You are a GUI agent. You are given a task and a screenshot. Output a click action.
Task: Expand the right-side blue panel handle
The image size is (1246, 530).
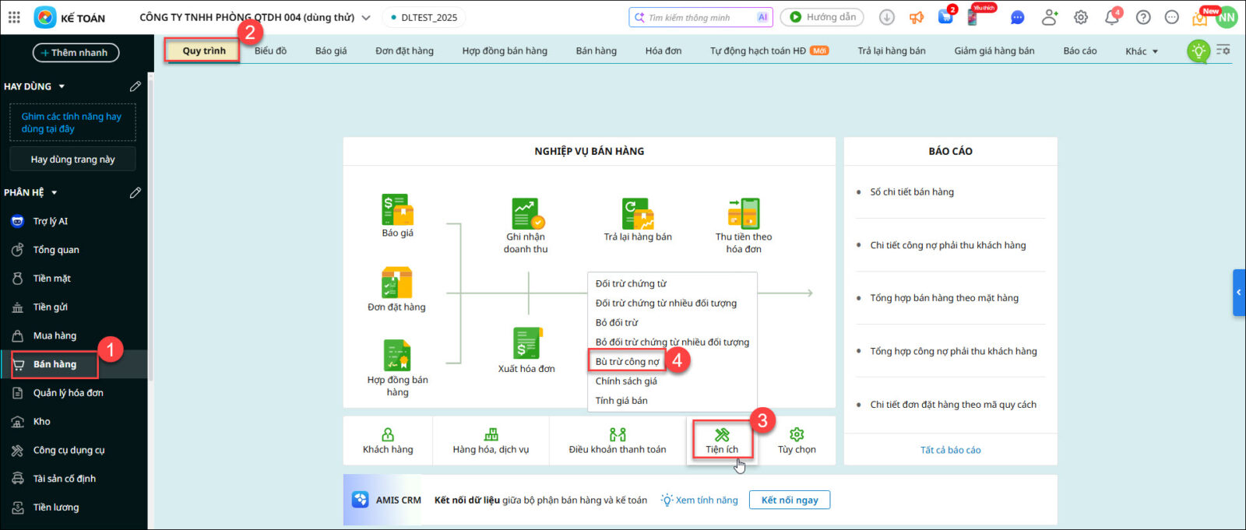(1238, 293)
